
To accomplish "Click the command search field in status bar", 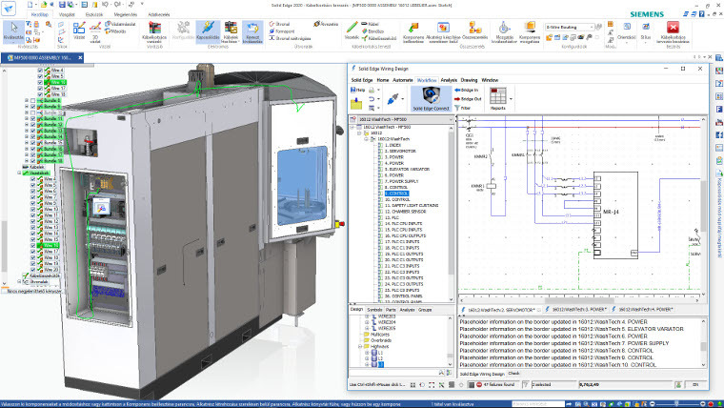I will click(537, 404).
